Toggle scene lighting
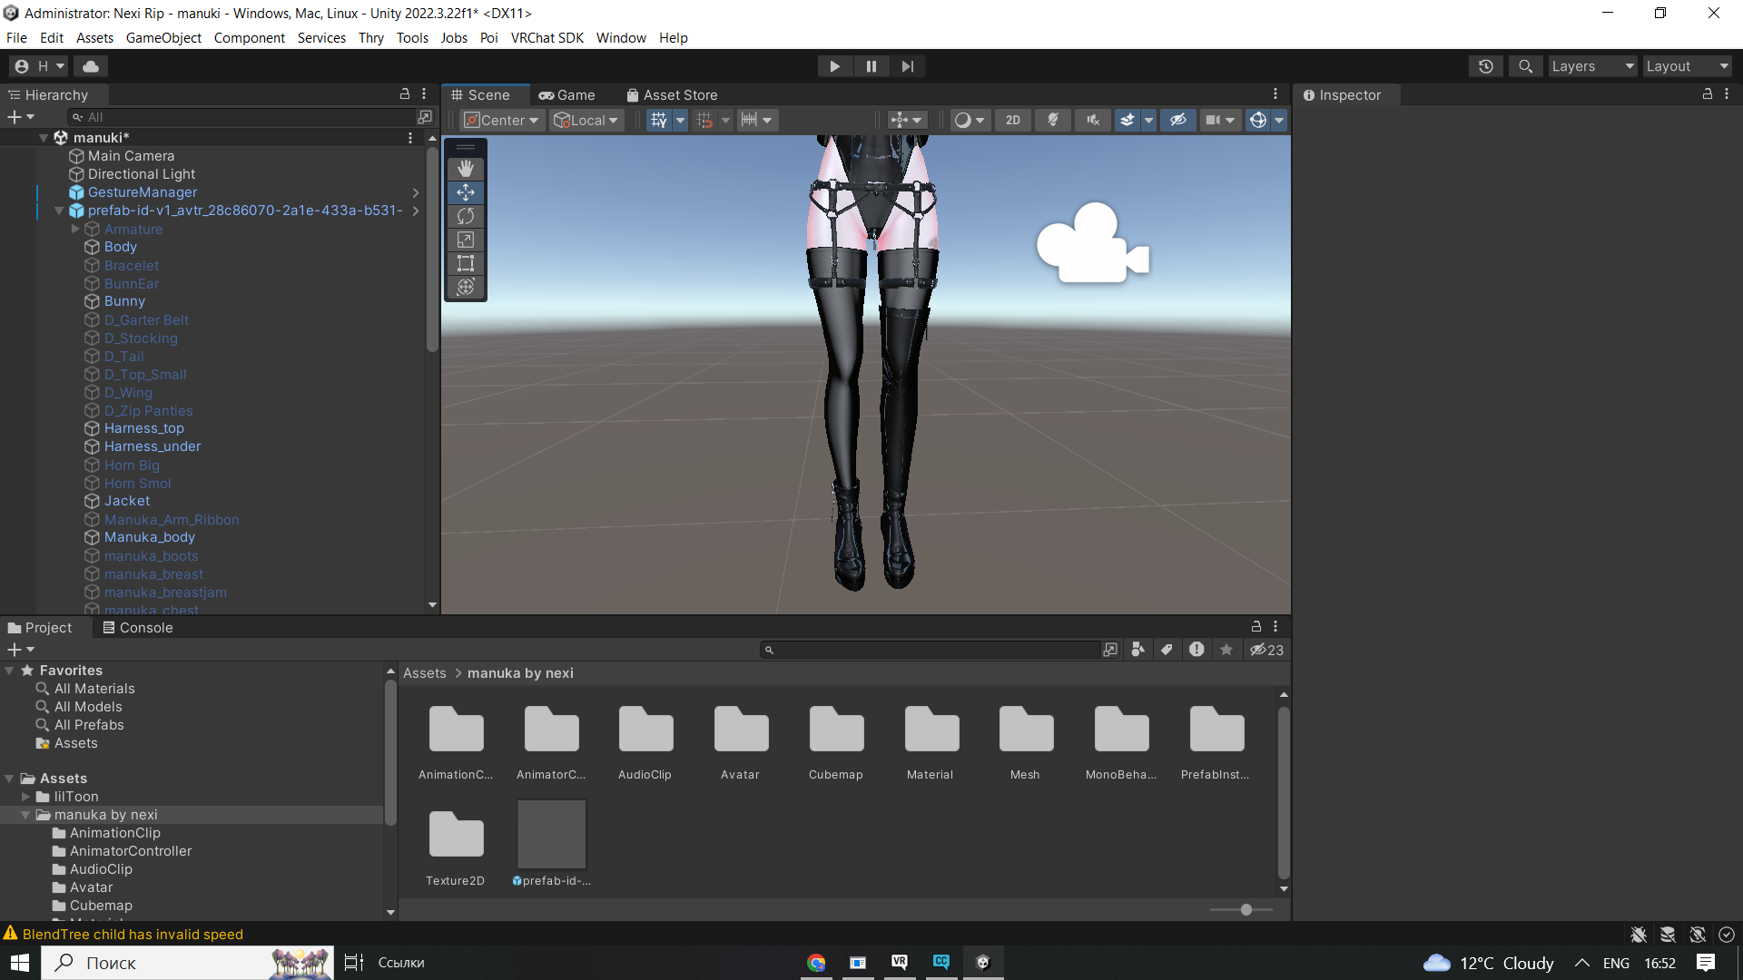1743x980 pixels. [x=1053, y=120]
